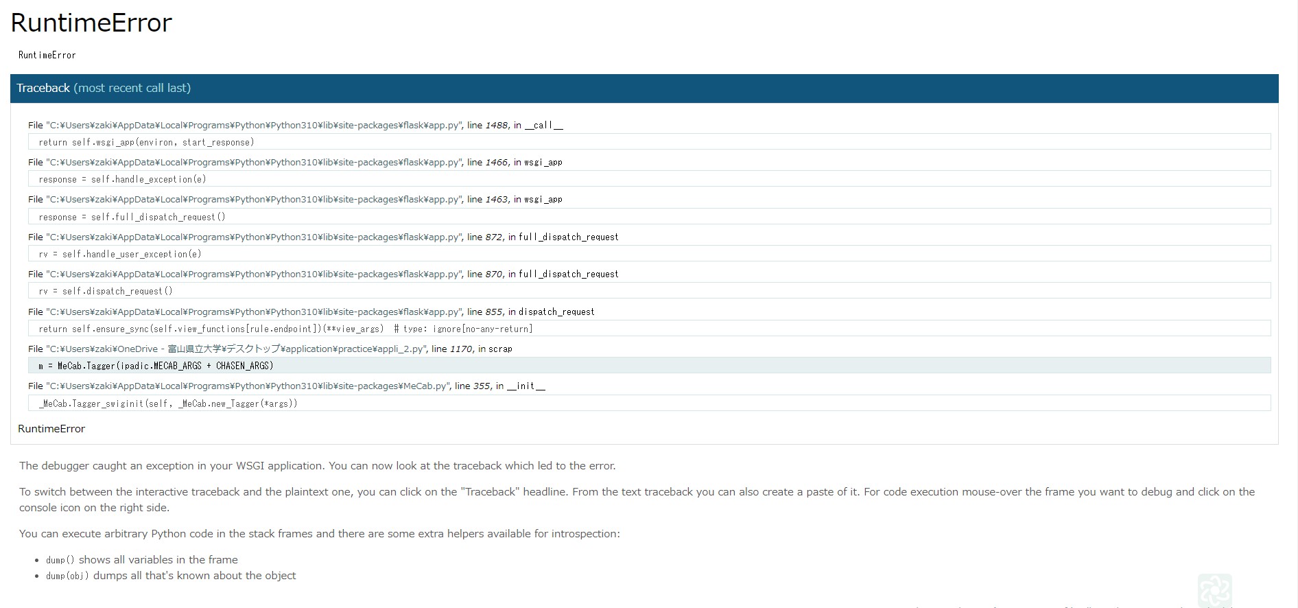The image size is (1298, 608).
Task: Click the appli_2.py file path at line 1170
Action: point(237,349)
